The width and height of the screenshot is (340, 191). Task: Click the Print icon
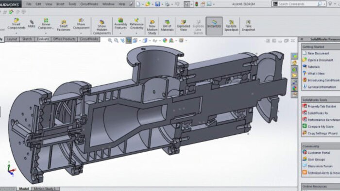[x=167, y=4]
